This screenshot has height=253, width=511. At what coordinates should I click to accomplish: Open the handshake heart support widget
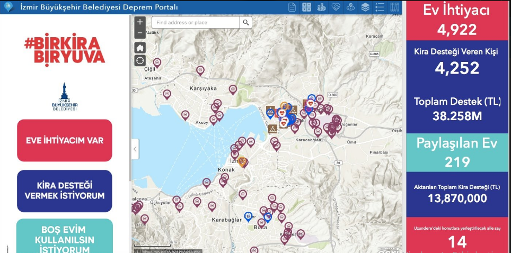(336, 7)
